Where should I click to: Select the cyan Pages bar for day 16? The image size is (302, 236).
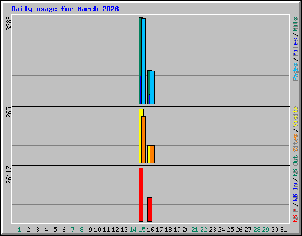(x=152, y=87)
